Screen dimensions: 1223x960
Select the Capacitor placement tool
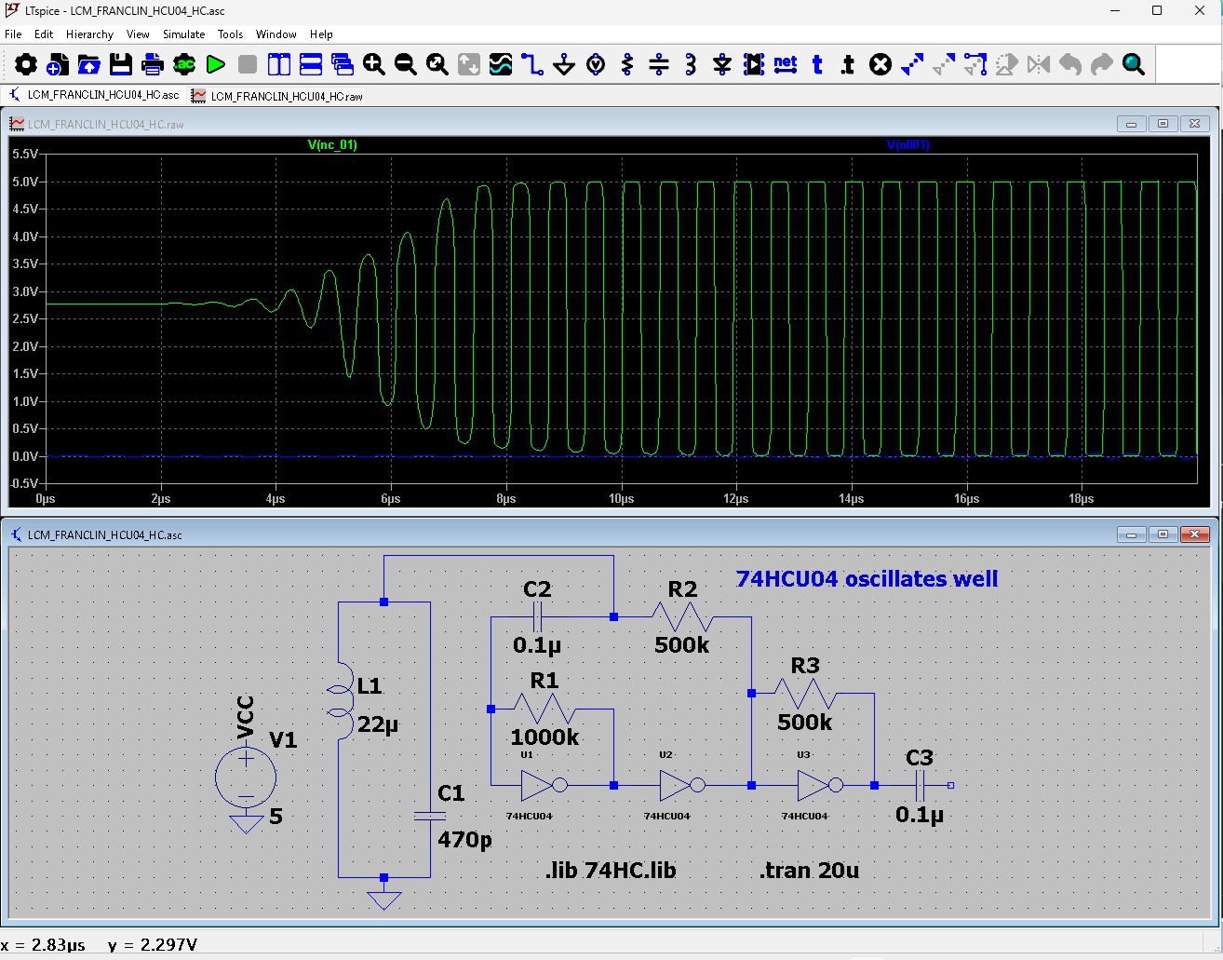(659, 64)
